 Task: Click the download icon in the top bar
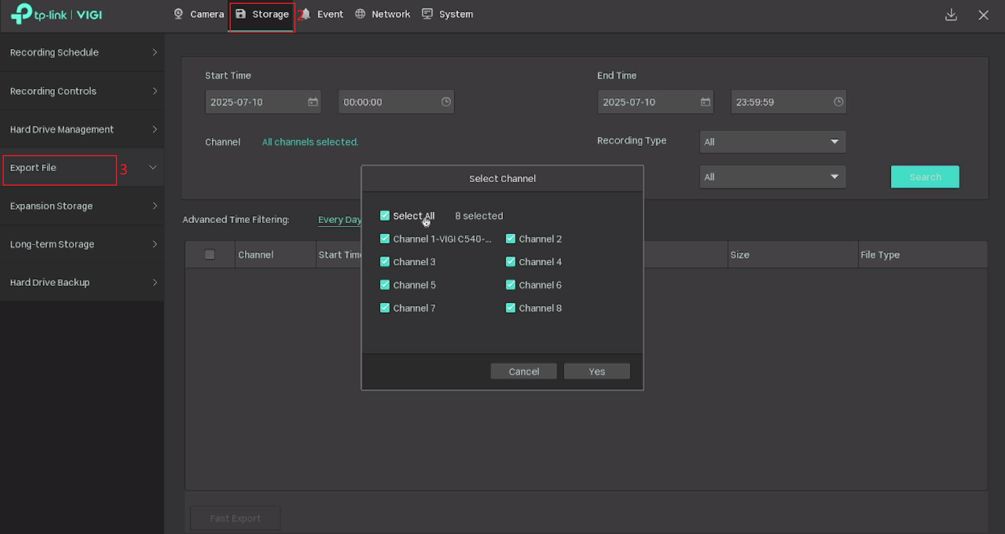951,15
